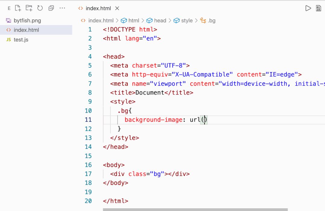Viewport: 325px width, 211px height.
Task: Run the code with play icon
Action: click(308, 8)
